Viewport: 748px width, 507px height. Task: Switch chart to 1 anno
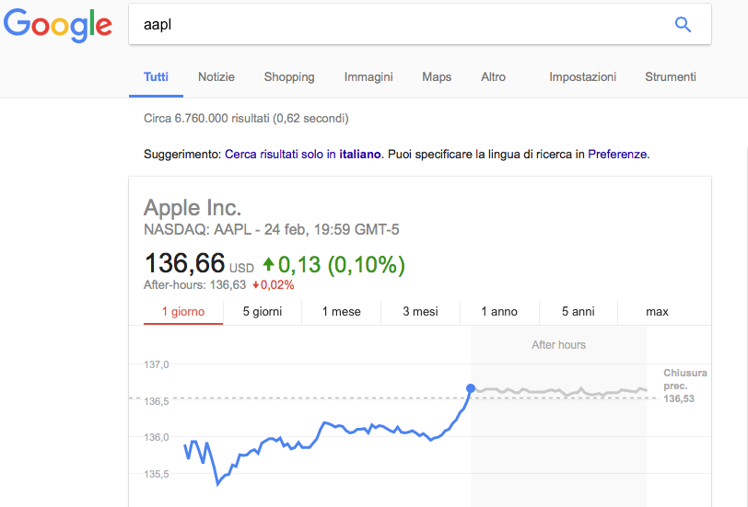pyautogui.click(x=499, y=312)
